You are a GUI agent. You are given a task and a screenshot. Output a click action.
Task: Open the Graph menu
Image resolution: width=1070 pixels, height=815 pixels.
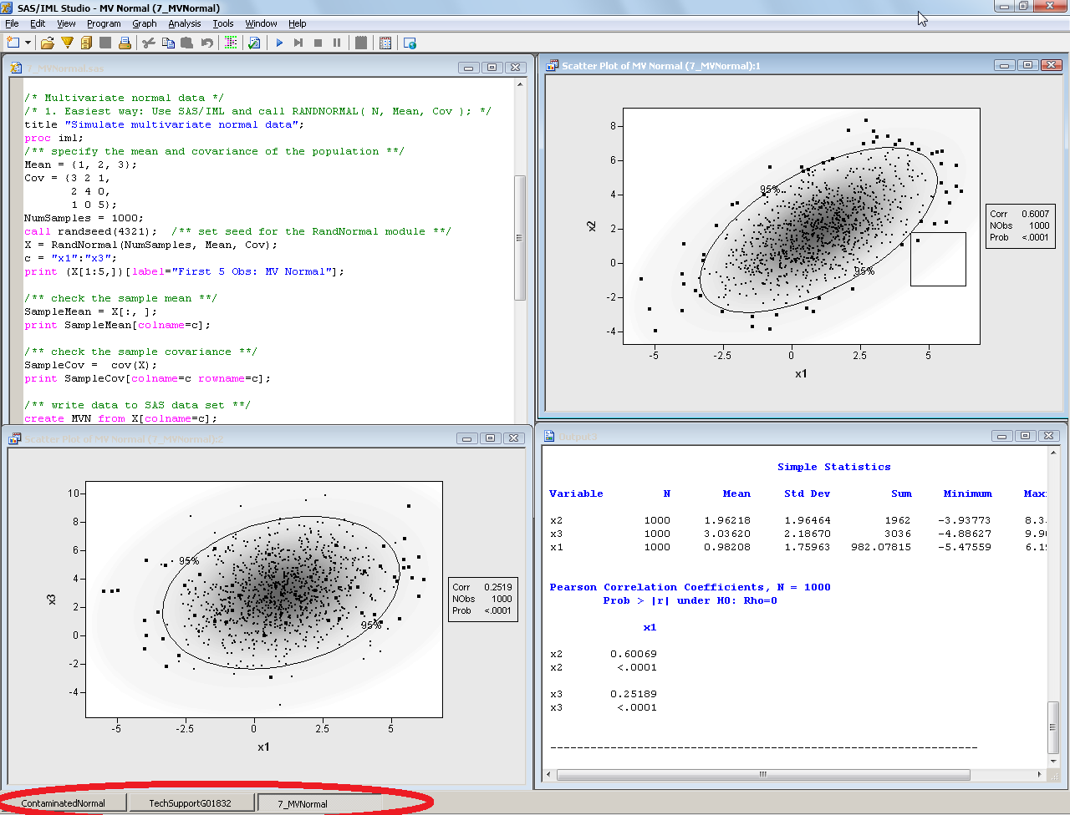click(144, 23)
